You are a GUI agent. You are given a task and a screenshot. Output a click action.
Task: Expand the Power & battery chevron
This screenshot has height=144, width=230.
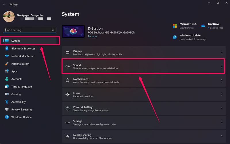221,108
